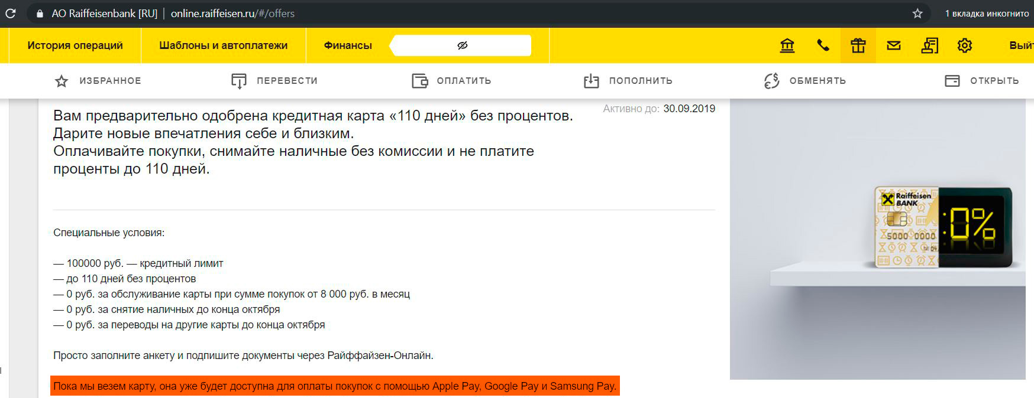Open the settings gear icon
This screenshot has width=1034, height=398.
tap(965, 45)
